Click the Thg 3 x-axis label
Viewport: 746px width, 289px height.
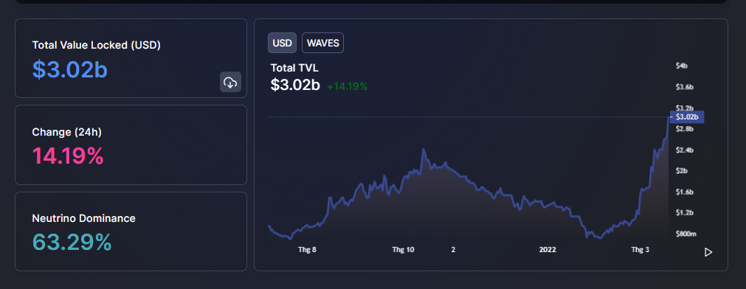tap(640, 249)
